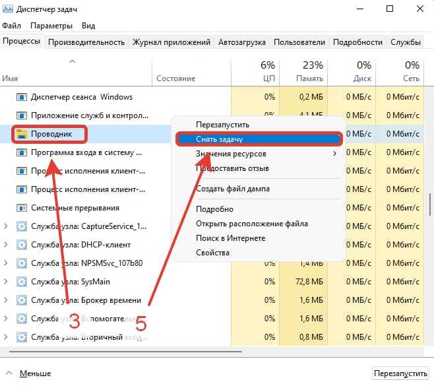The height and width of the screenshot is (386, 434).
Task: Expand the Брокер времени service host
Action: point(5,300)
